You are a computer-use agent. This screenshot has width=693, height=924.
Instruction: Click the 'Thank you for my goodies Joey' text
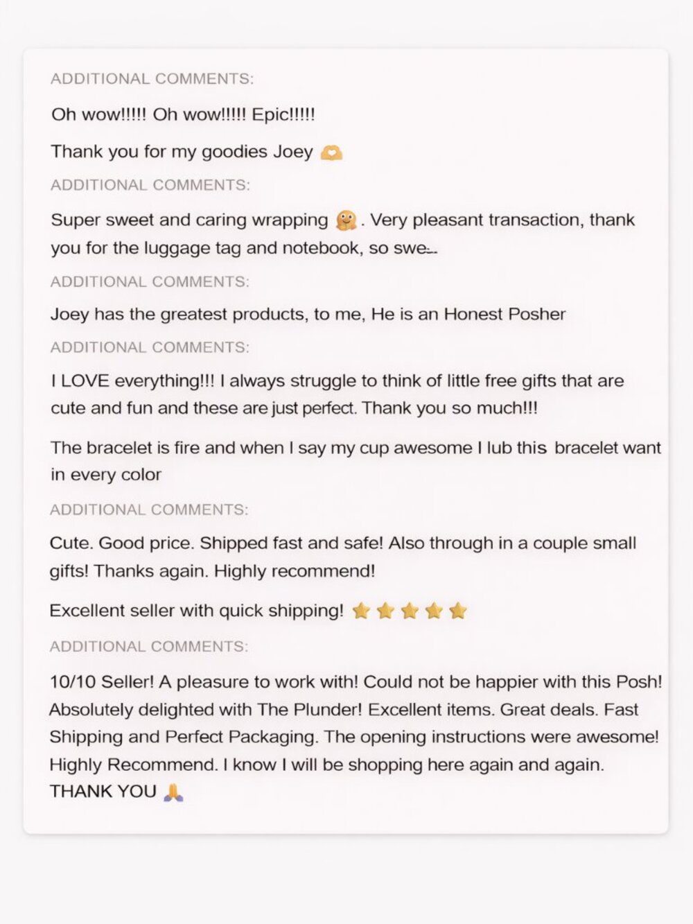182,152
